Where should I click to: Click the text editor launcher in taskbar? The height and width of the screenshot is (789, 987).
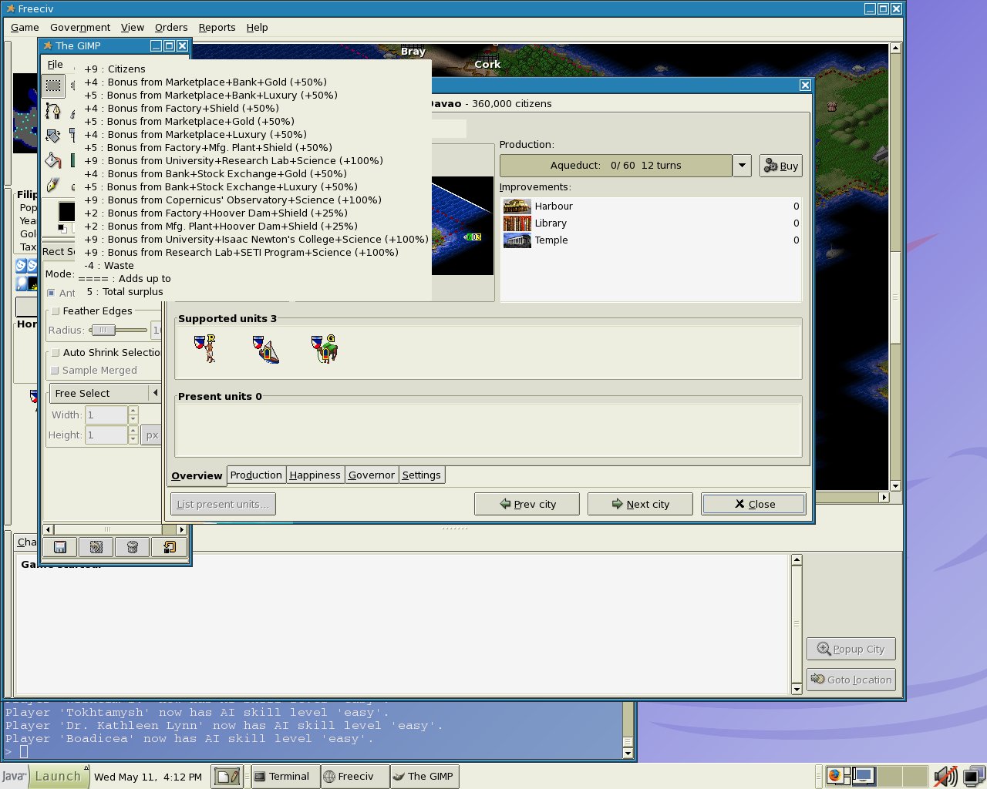(x=228, y=776)
